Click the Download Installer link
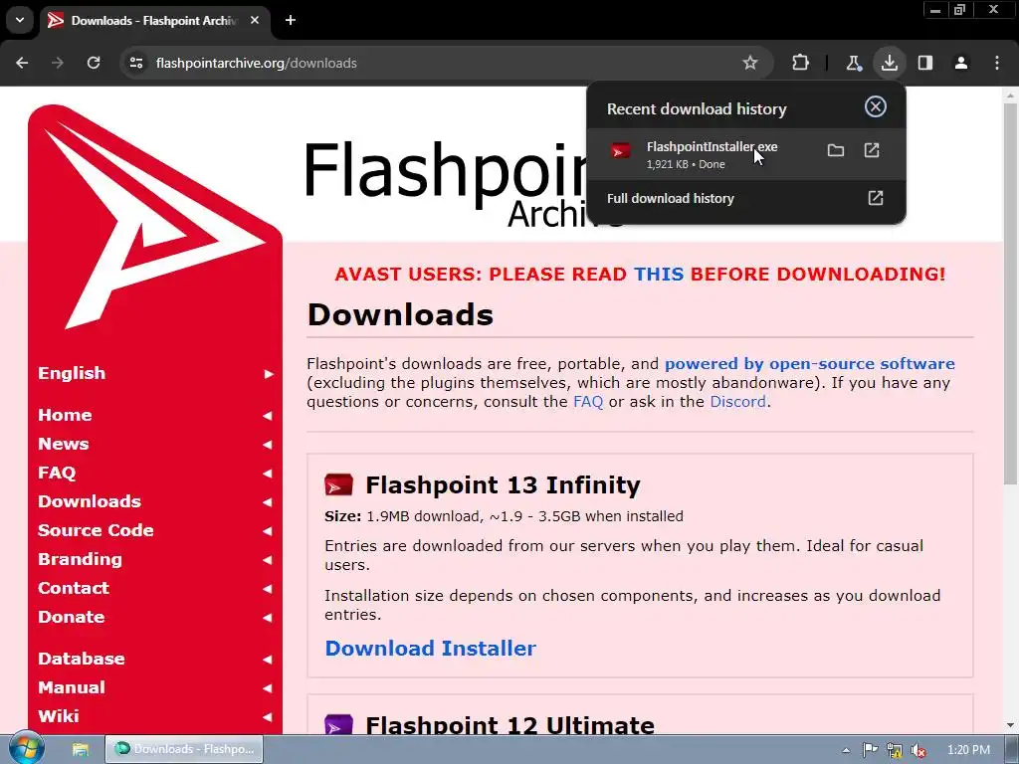Screen dimensions: 1019x764 tap(430, 649)
